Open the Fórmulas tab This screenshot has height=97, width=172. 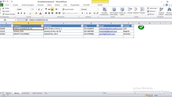tap(41, 5)
